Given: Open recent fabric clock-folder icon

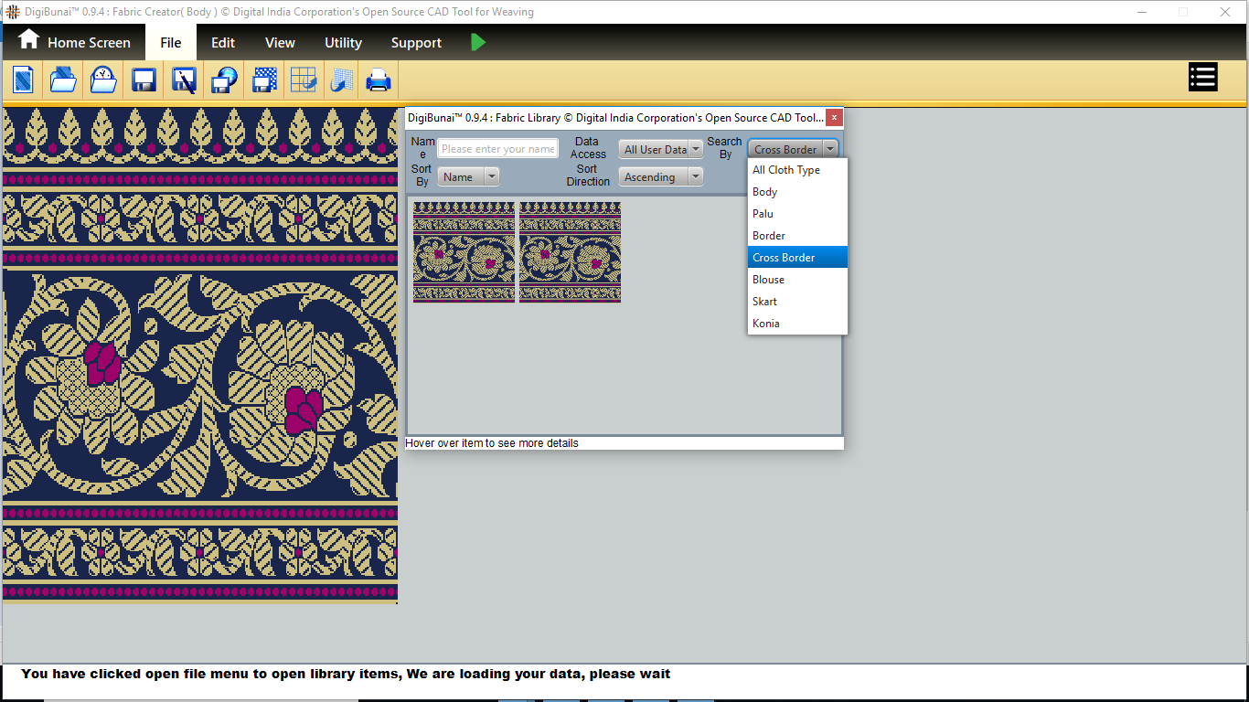Looking at the screenshot, I should 103,80.
